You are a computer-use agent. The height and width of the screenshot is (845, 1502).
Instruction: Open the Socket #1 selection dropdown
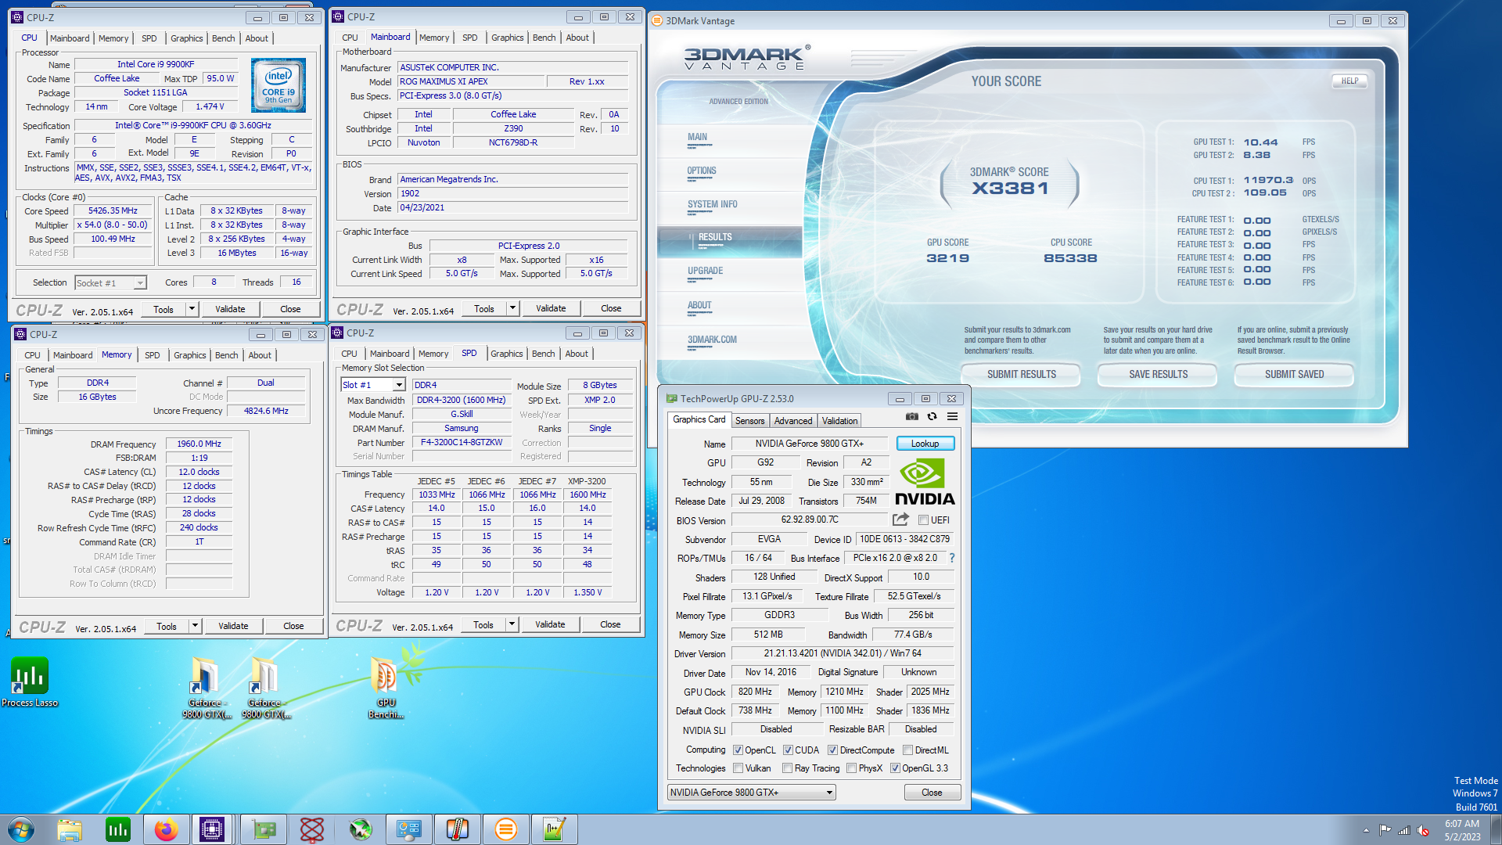coord(110,283)
